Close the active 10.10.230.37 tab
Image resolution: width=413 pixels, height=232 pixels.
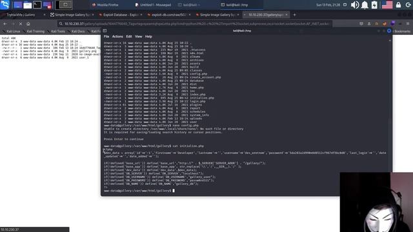(x=287, y=15)
